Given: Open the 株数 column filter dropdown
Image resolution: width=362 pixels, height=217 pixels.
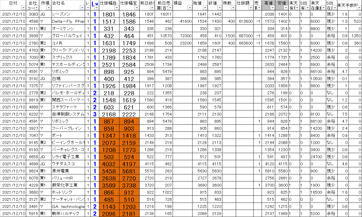Looking at the screenshot, I should pyautogui.click(x=233, y=8).
